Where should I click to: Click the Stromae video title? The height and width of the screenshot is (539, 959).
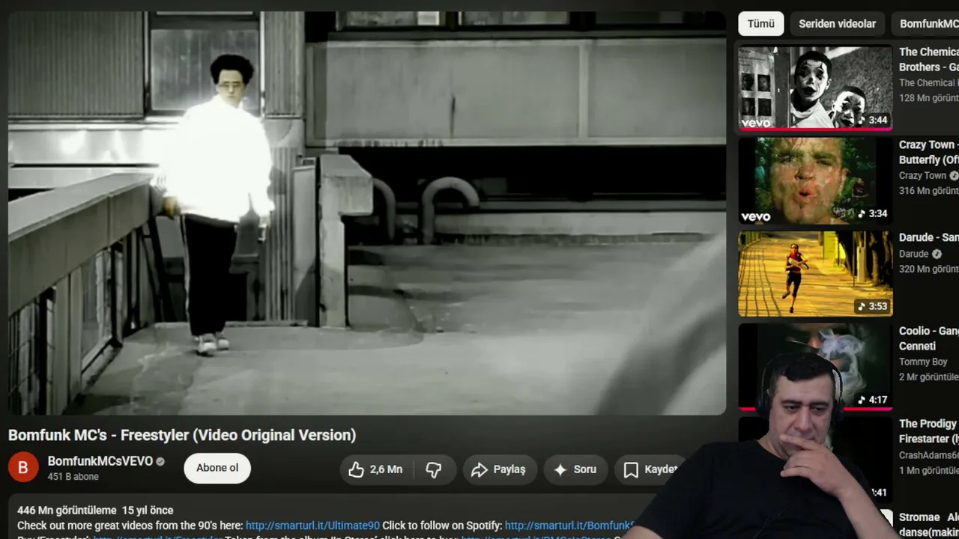click(x=929, y=524)
